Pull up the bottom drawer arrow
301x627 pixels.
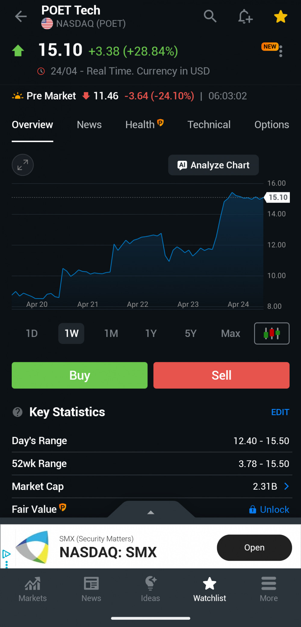[151, 512]
